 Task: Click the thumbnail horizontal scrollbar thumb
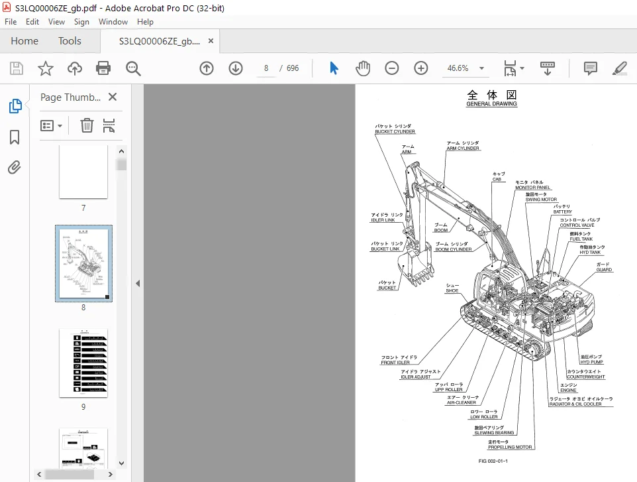[70, 474]
